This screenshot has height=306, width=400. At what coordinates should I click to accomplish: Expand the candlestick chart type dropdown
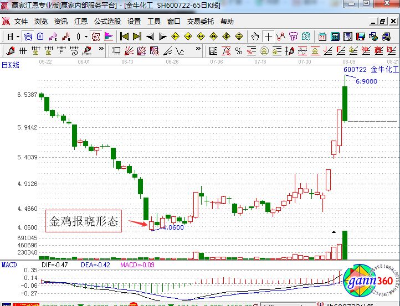click(x=86, y=37)
